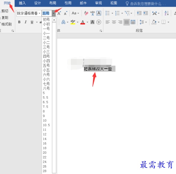
Task: Increase font size with Grow Font icon
Action: click(59, 13)
